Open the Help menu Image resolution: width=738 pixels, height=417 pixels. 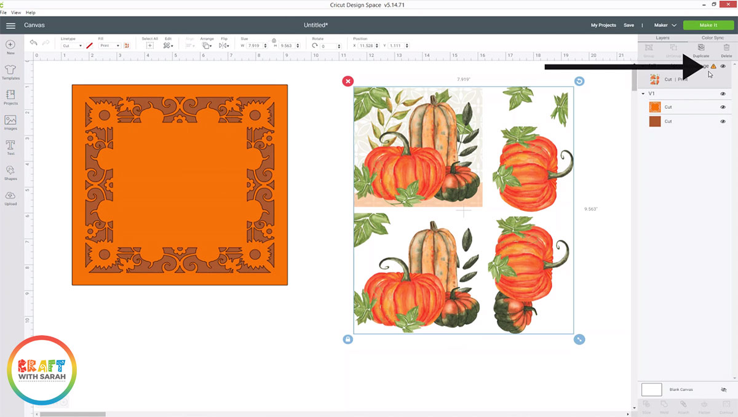pos(30,12)
